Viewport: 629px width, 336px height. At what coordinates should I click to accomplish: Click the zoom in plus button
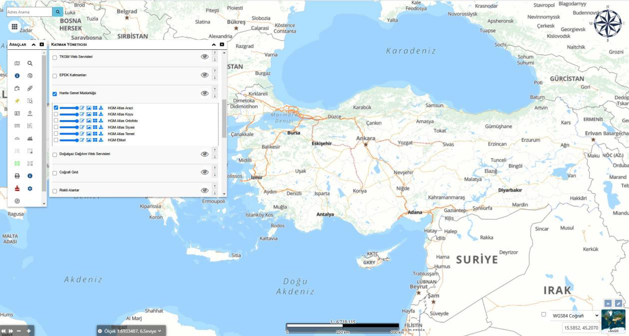click(x=29, y=331)
